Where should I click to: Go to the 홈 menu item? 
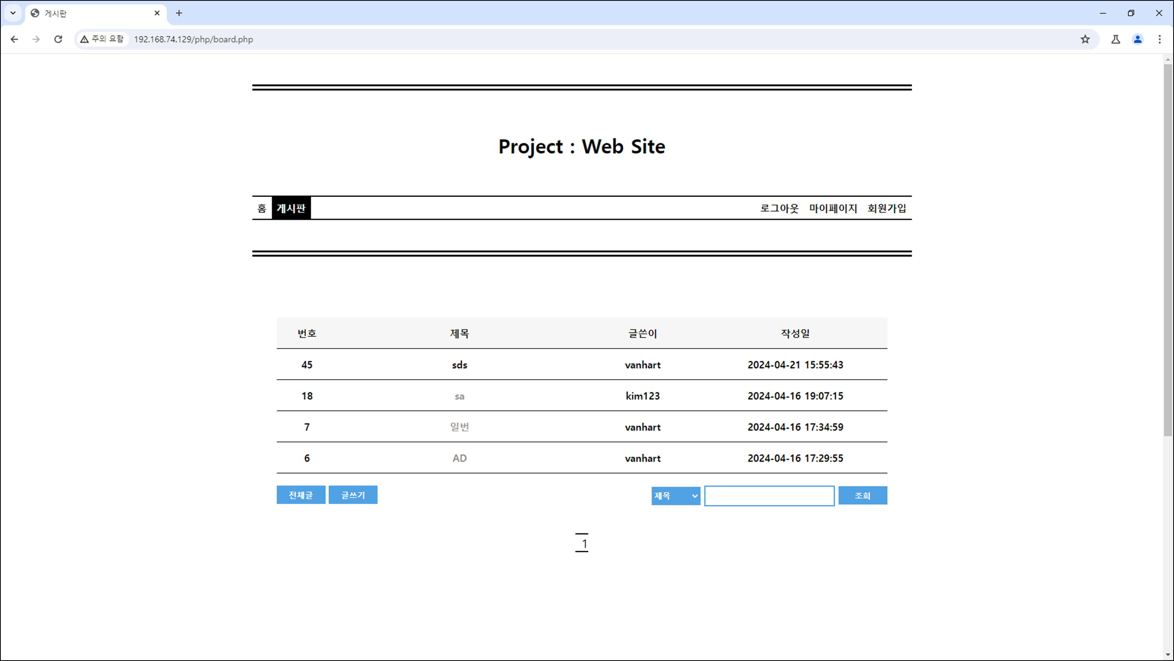click(x=261, y=208)
